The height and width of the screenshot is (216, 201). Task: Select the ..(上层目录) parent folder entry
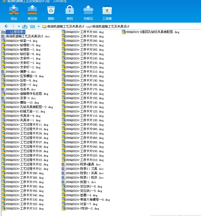point(13,32)
